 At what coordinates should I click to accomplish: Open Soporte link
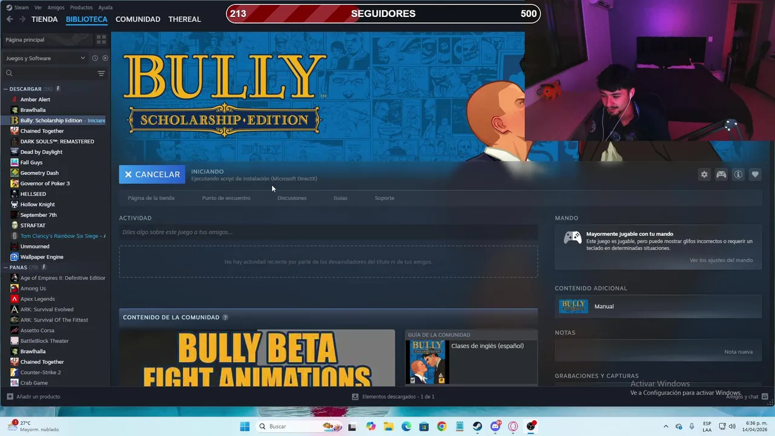384,198
